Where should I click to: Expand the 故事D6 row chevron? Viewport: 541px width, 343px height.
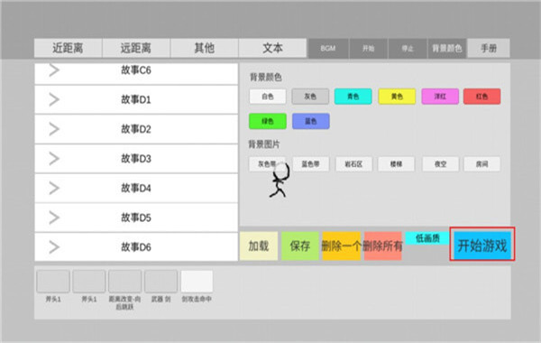click(54, 247)
